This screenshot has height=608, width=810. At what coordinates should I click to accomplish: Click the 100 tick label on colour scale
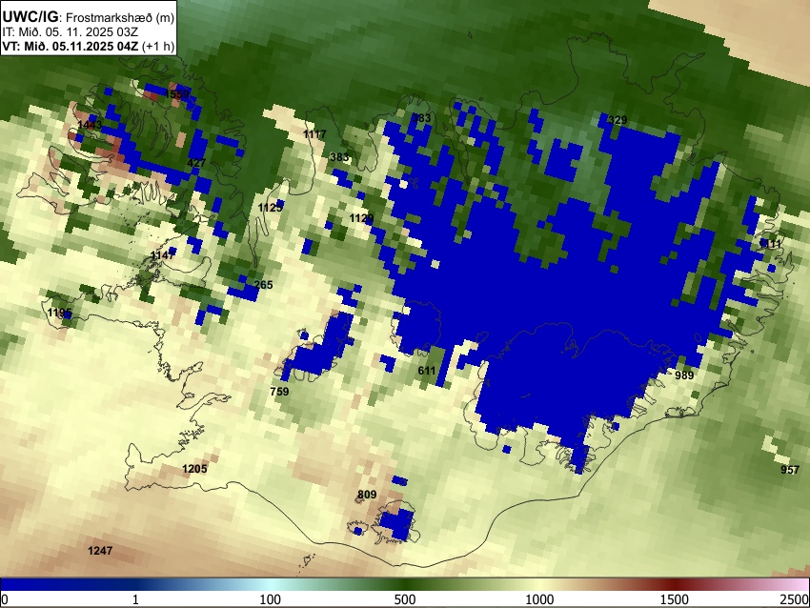(271, 599)
